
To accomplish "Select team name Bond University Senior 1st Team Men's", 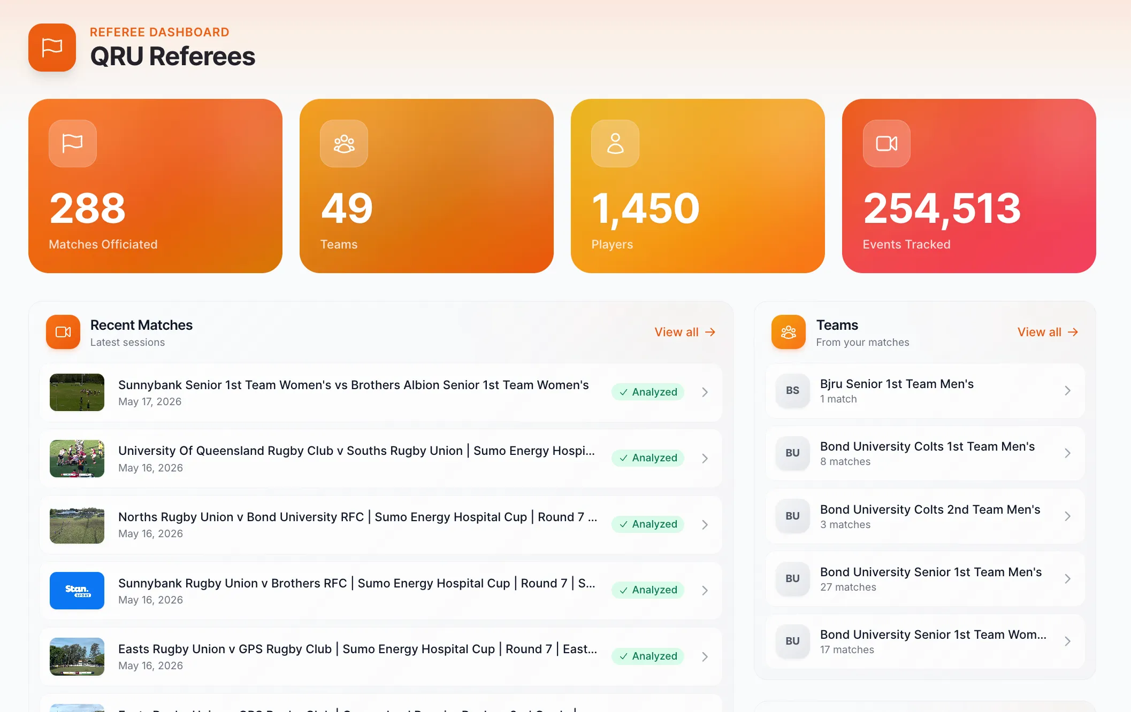I will (x=931, y=572).
